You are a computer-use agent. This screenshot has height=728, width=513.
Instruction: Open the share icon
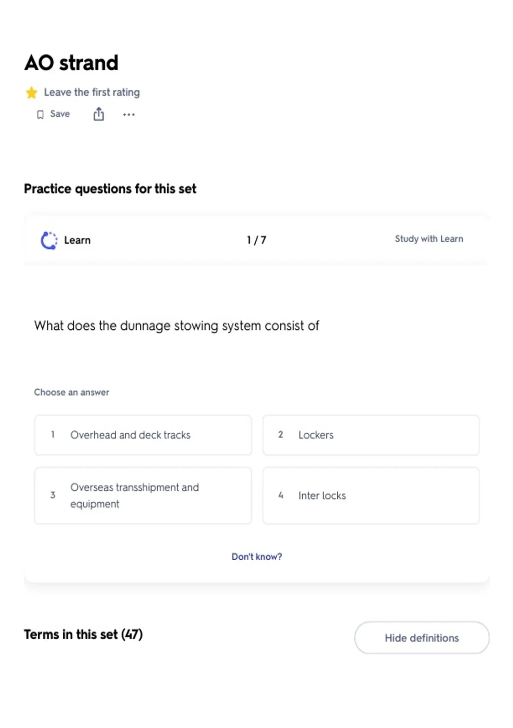[99, 114]
